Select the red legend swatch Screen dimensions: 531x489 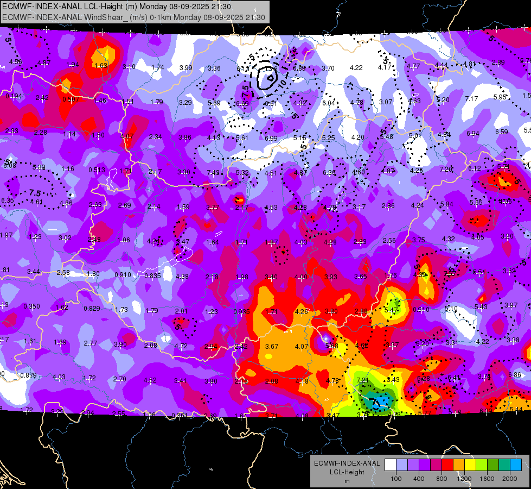coord(447,465)
